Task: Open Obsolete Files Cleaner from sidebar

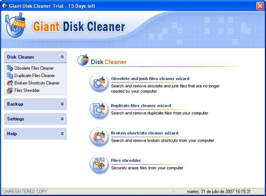Action: point(34,68)
